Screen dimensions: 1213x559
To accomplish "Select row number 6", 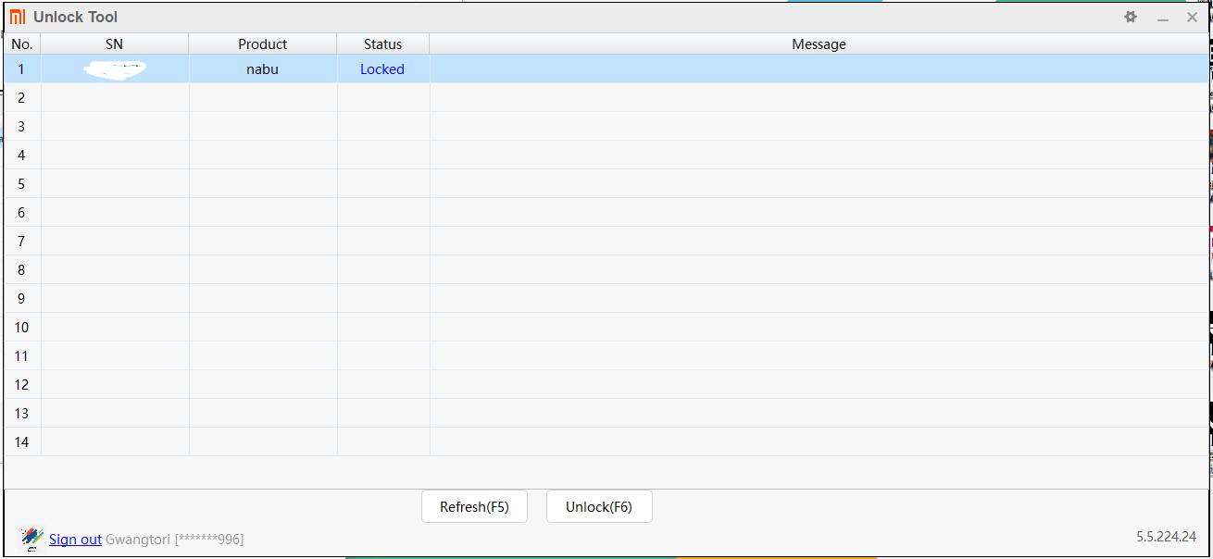I will point(22,212).
